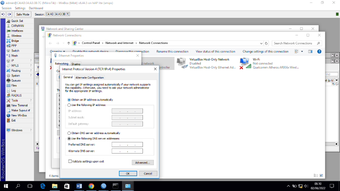Click WinBox redo arrow button
The height and width of the screenshot is (191, 340).
tap(9, 14)
